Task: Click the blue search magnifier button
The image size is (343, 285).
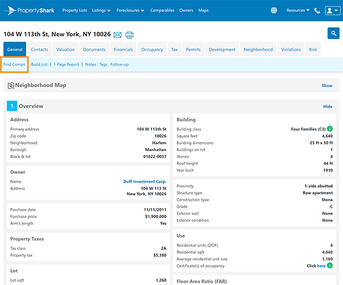Action: point(333,33)
